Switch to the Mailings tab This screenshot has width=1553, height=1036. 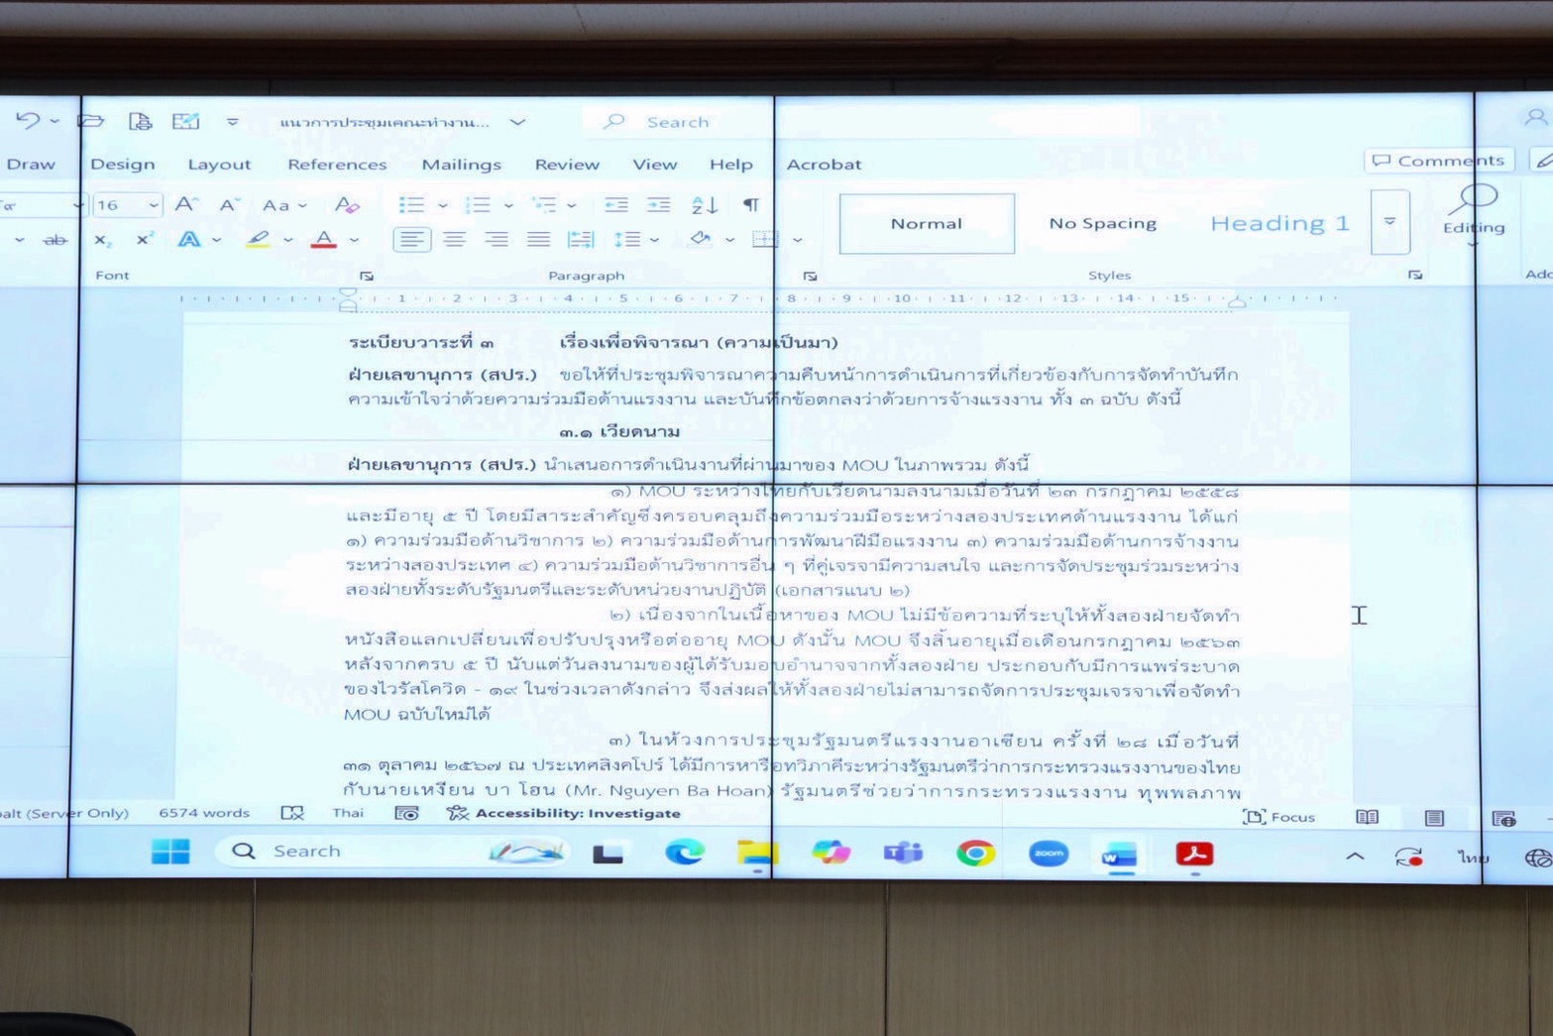pos(461,165)
